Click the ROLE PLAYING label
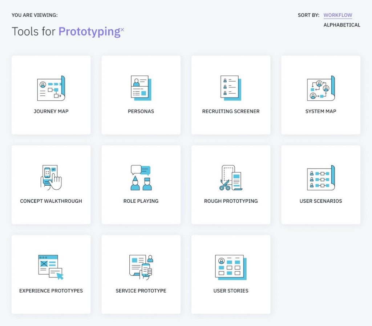This screenshot has width=372, height=326. click(141, 201)
